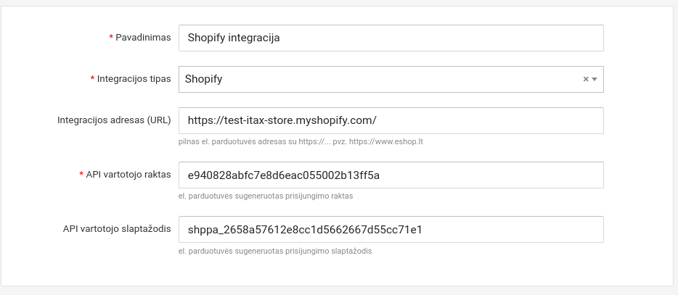
Task: Focus the API vartotojo slaptažodis field
Action: coord(391,230)
